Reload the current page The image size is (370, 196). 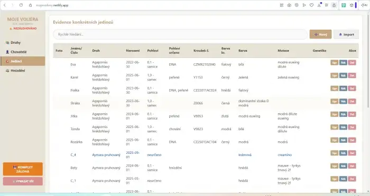pos(21,5)
